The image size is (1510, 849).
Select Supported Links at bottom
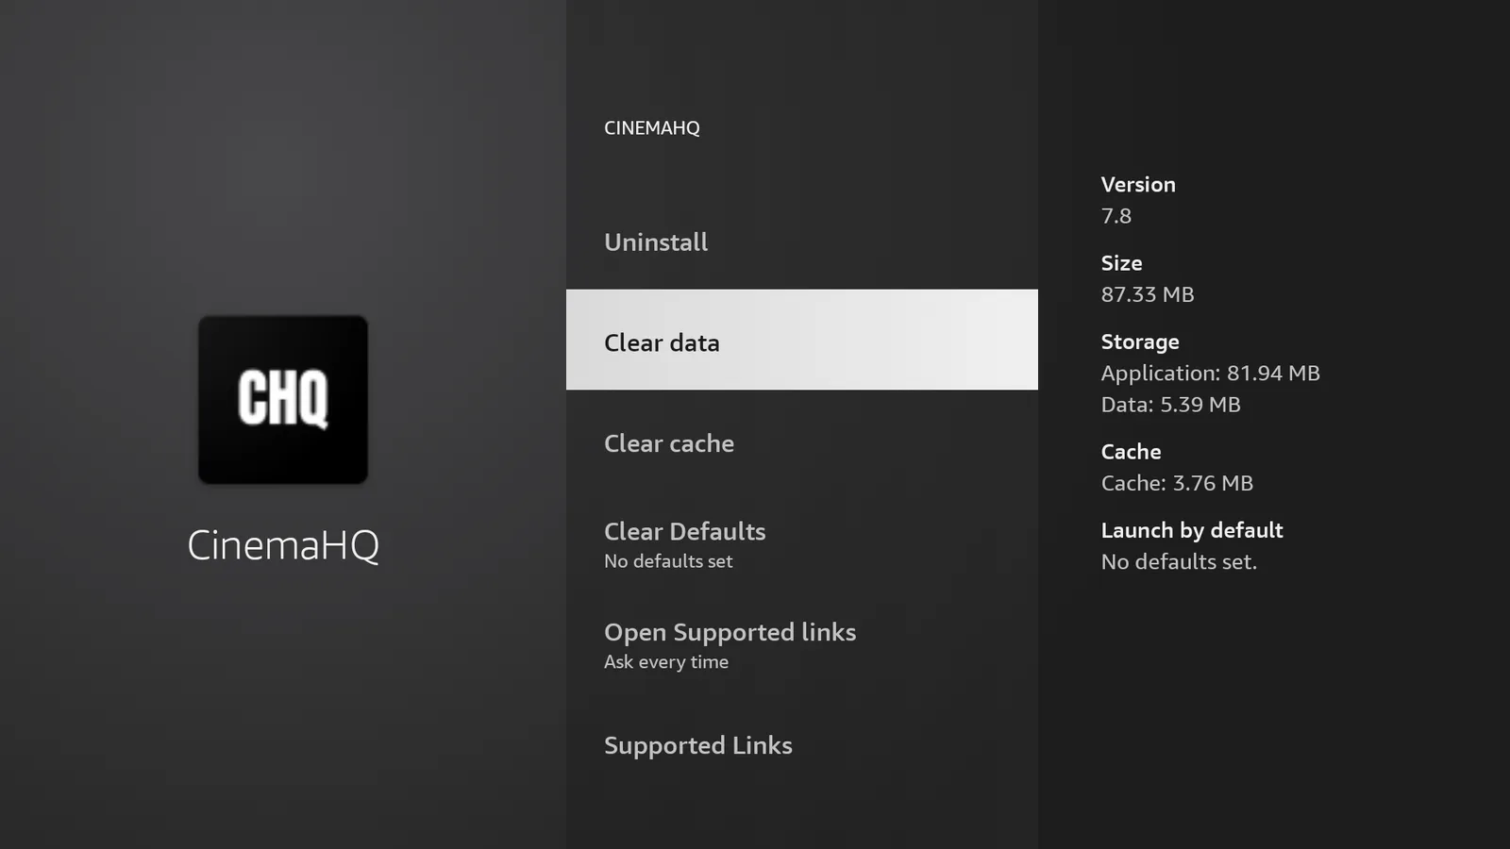[802, 745]
